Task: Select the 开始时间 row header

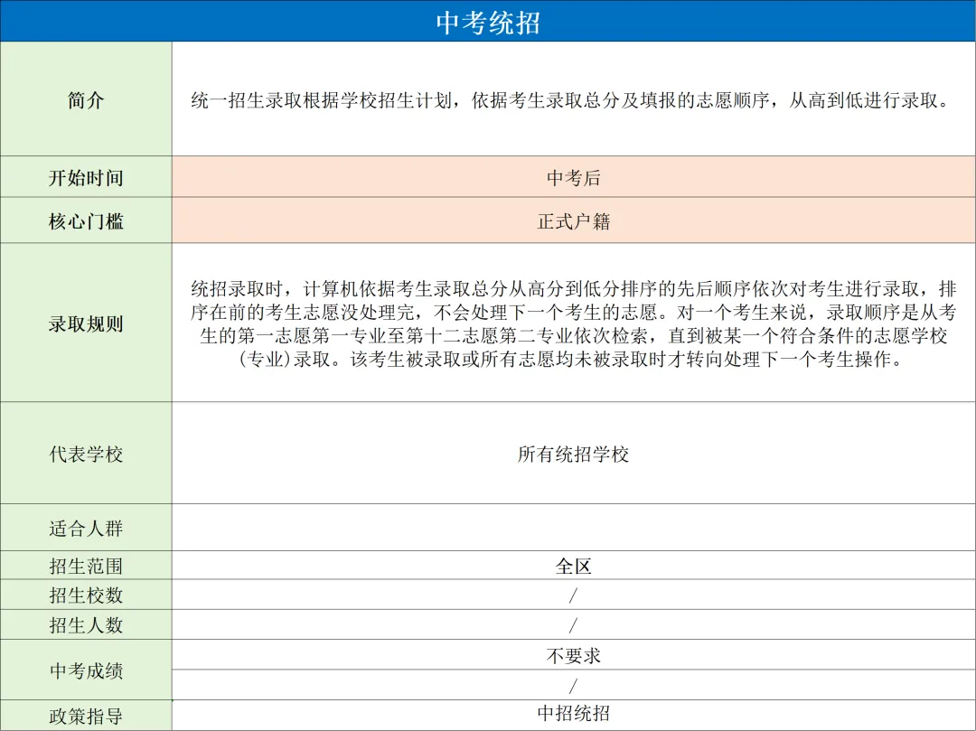Action: click(86, 177)
